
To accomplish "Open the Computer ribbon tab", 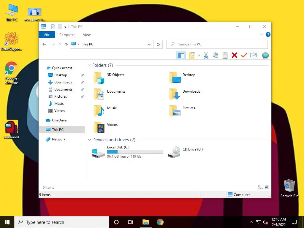I will click(x=67, y=35).
